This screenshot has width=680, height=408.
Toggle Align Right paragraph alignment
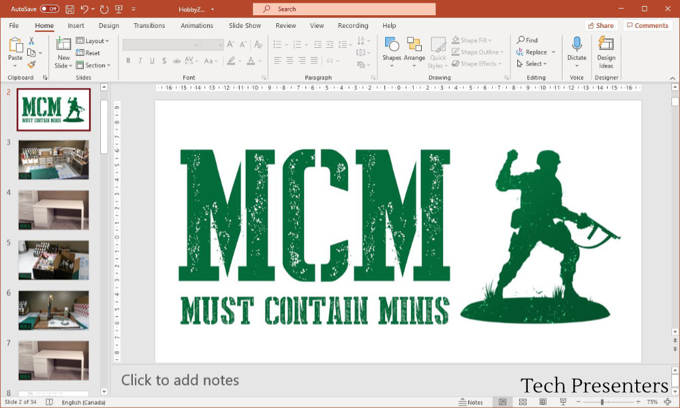coord(302,60)
